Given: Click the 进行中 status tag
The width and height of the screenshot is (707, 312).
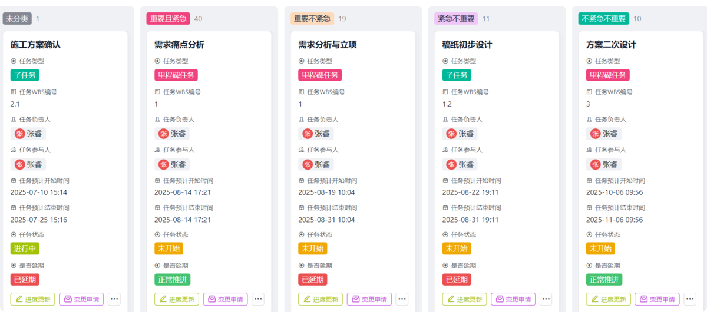Looking at the screenshot, I should (x=25, y=248).
